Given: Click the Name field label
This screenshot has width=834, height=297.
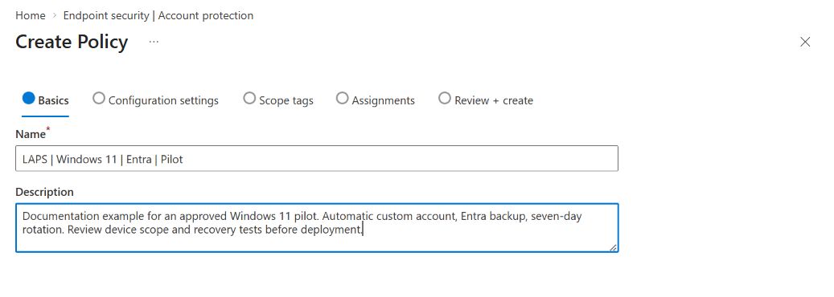Looking at the screenshot, I should click(x=31, y=134).
